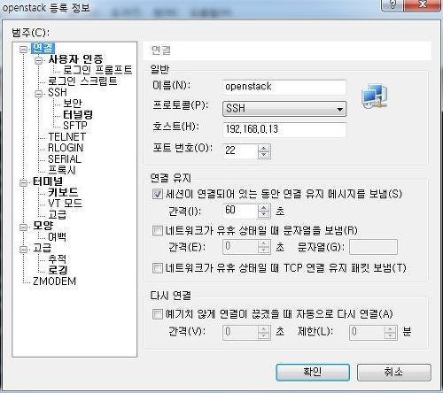
Task: Click the help question mark button
Action: (x=393, y=4)
